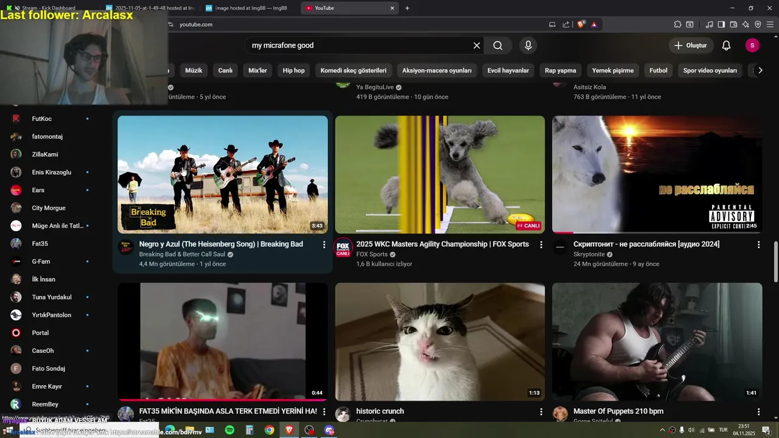
Task: Open the pink S account avatar menu
Action: (x=752, y=46)
